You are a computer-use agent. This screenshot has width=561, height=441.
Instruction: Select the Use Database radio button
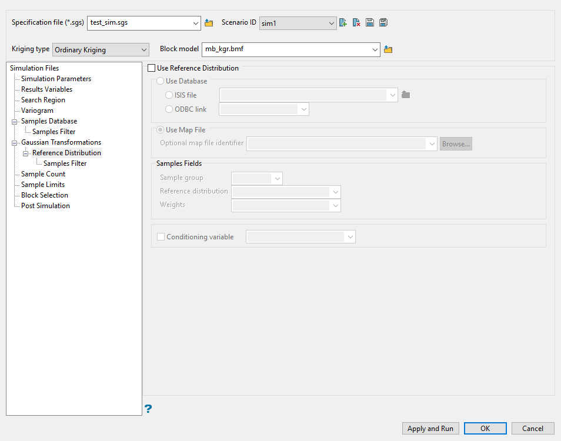tap(161, 81)
